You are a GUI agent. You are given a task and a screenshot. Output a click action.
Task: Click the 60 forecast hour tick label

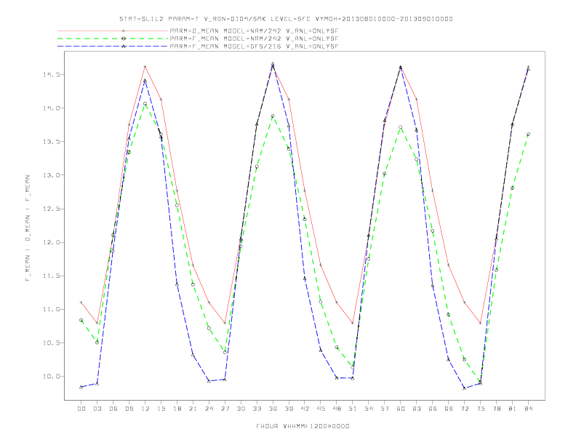pos(401,409)
